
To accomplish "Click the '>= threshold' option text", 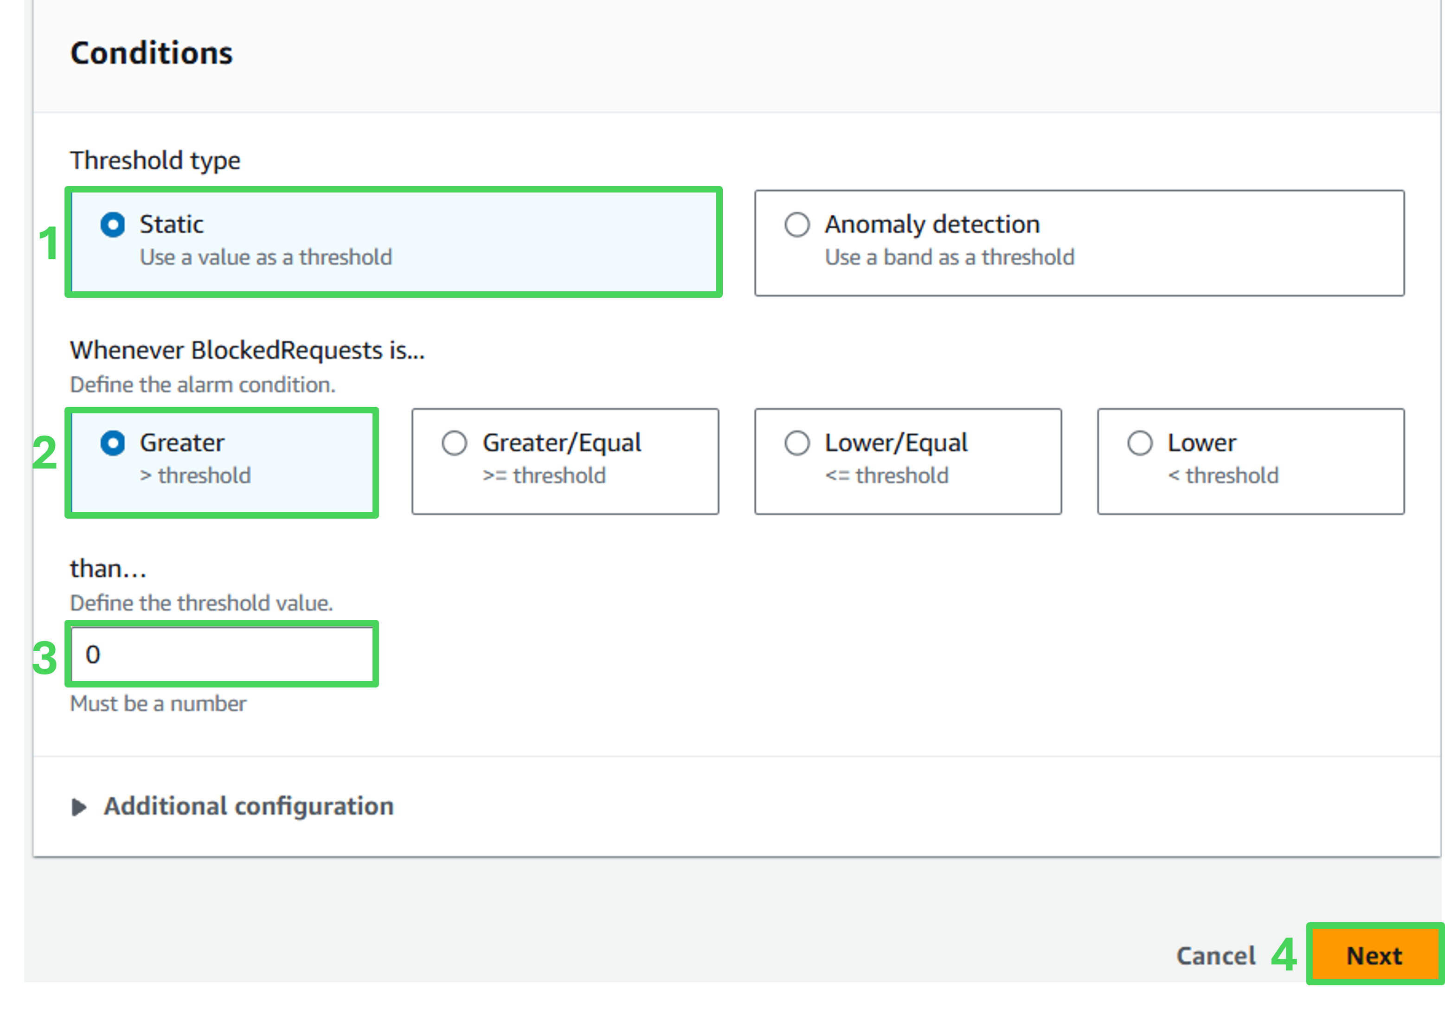I will point(544,475).
